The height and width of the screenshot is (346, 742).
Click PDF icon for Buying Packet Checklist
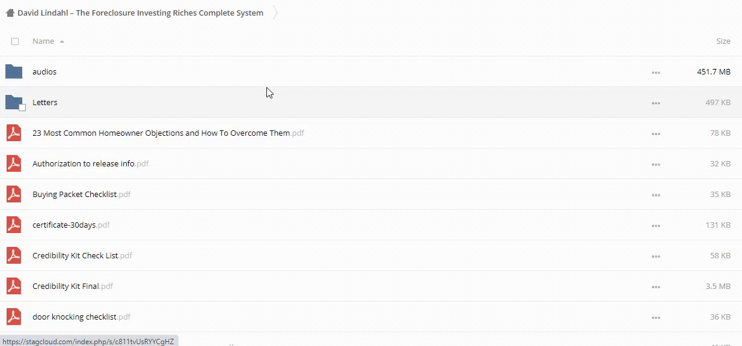[x=13, y=194]
